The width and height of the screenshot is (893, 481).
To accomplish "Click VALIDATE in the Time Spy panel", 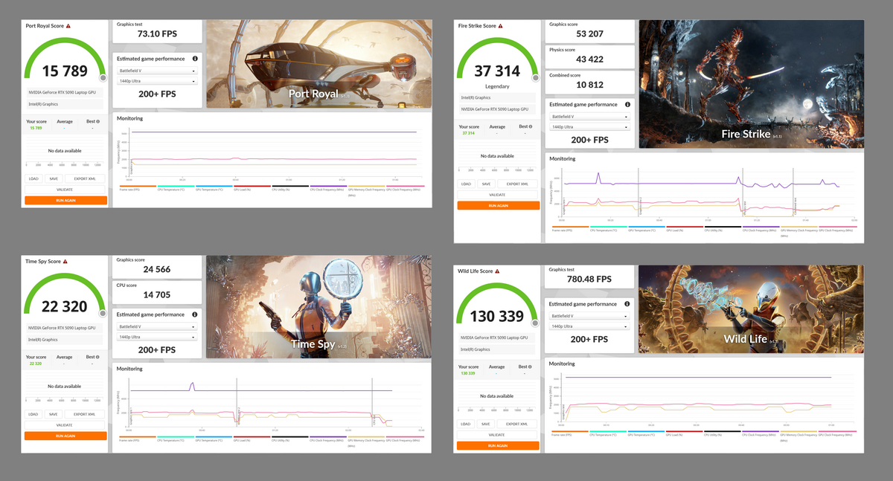I will tap(65, 425).
